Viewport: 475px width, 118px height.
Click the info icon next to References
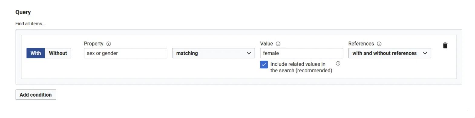(x=379, y=44)
